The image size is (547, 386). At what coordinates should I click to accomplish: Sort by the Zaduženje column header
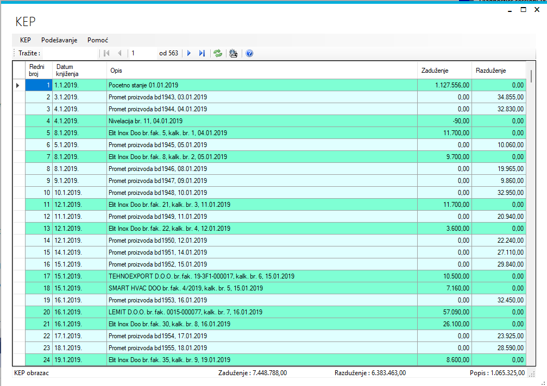[x=444, y=70]
